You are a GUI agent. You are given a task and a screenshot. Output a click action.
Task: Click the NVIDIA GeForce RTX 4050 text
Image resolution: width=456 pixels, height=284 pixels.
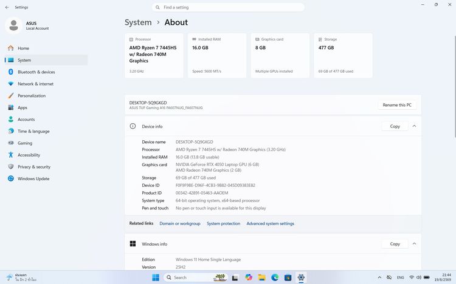coord(217,164)
